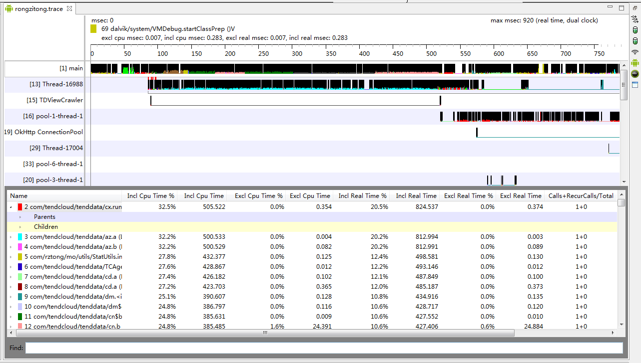Sort by Incl Cpu Time % column
641x363 pixels.
[x=150, y=196]
